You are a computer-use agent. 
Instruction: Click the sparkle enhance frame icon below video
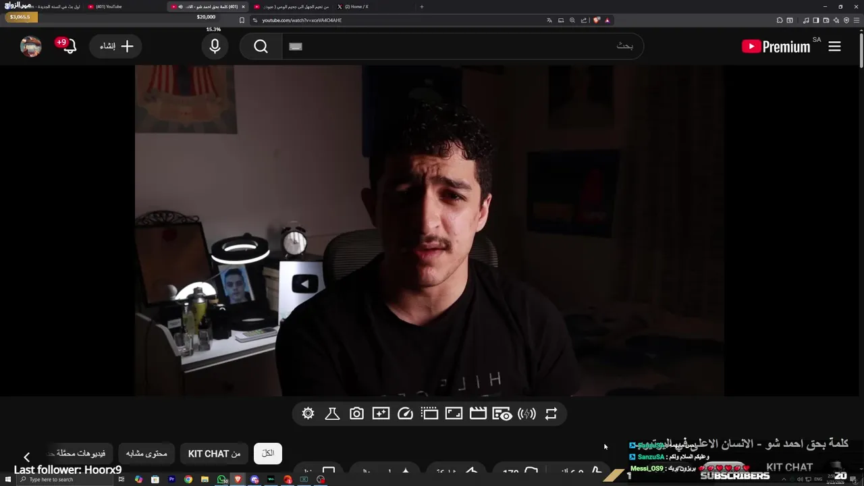coord(381,414)
